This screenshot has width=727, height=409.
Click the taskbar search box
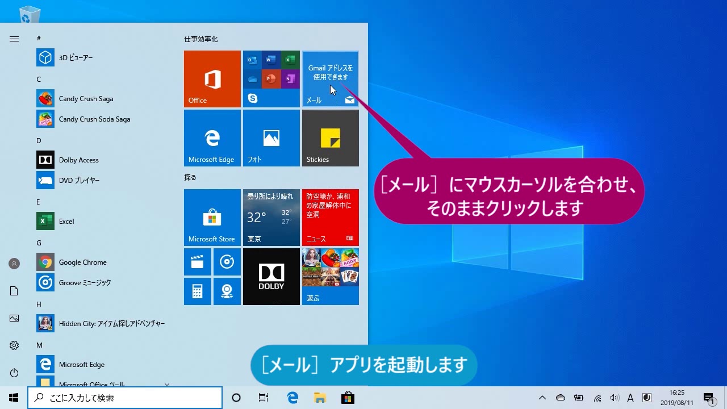pyautogui.click(x=125, y=398)
